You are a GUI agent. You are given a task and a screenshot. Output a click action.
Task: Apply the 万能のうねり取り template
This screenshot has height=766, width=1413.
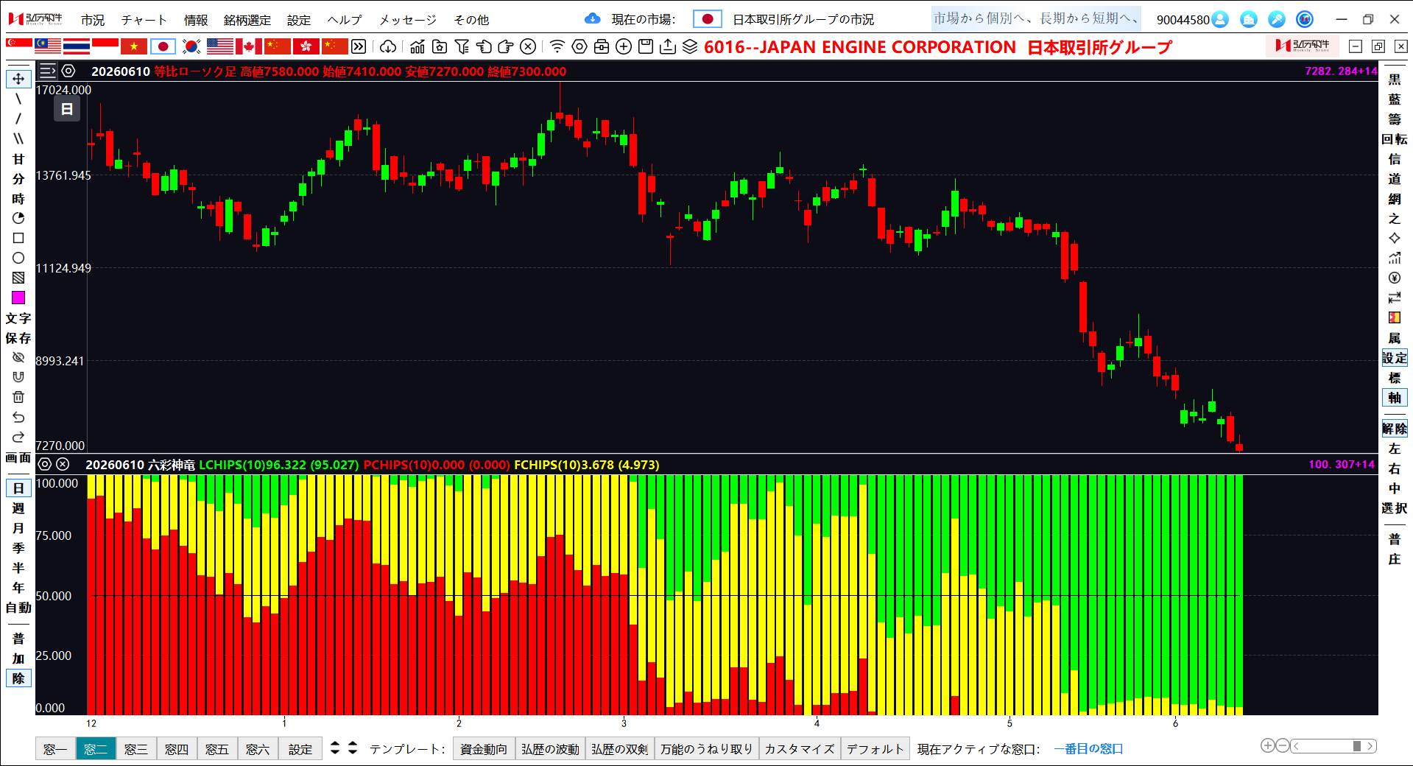pos(707,749)
